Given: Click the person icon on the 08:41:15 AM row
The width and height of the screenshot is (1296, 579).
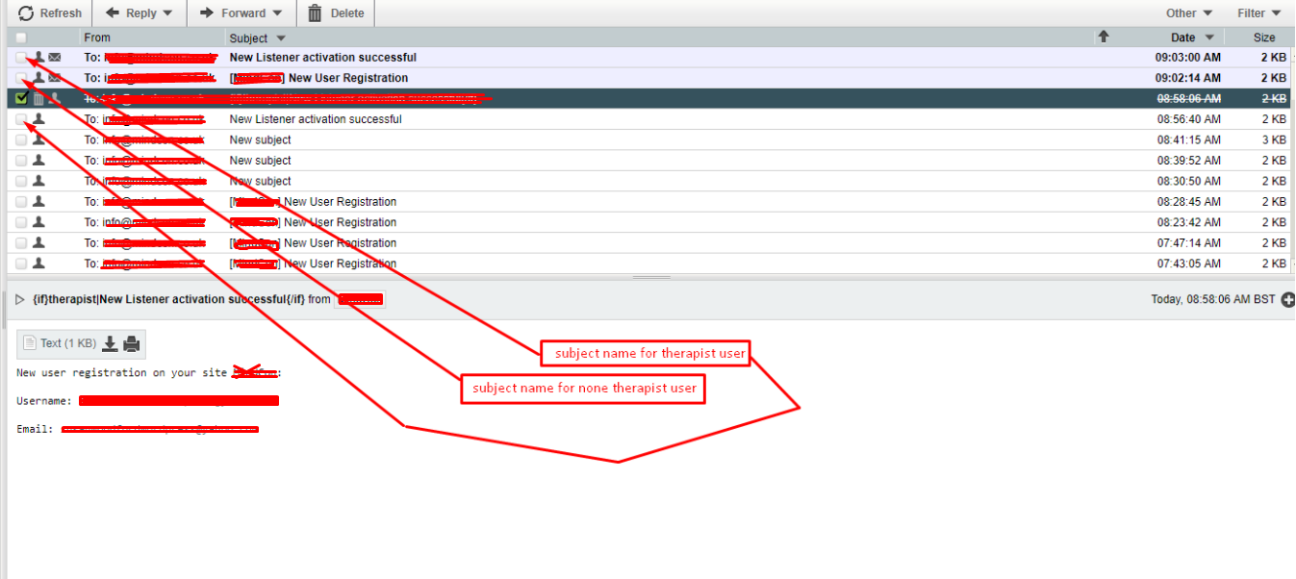Looking at the screenshot, I should click(38, 139).
